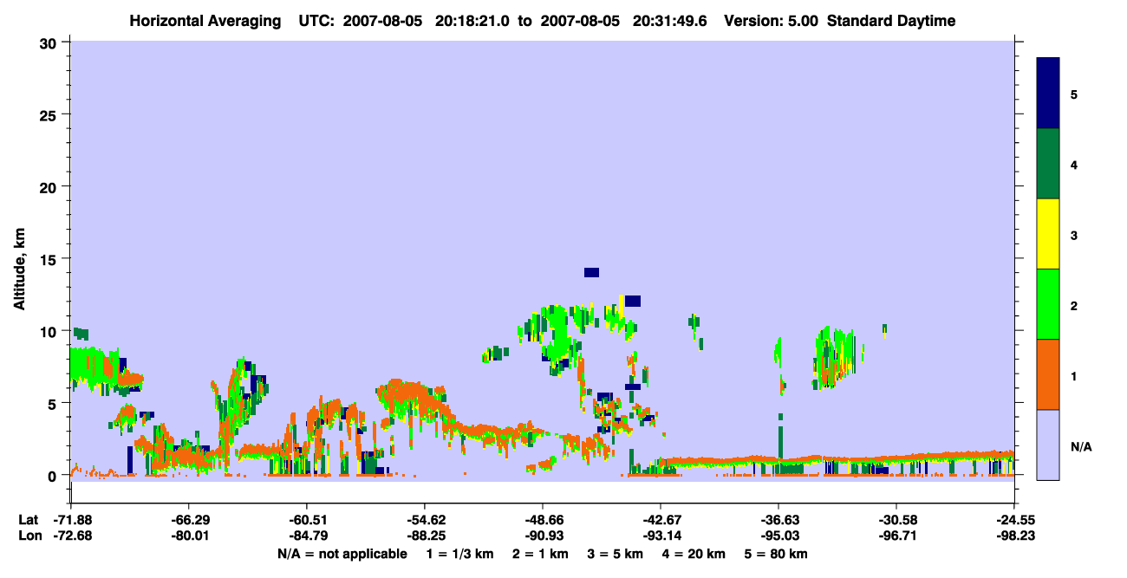Click the dark green level 4 legend swatch
The width and height of the screenshot is (1127, 578).
coord(1048,164)
